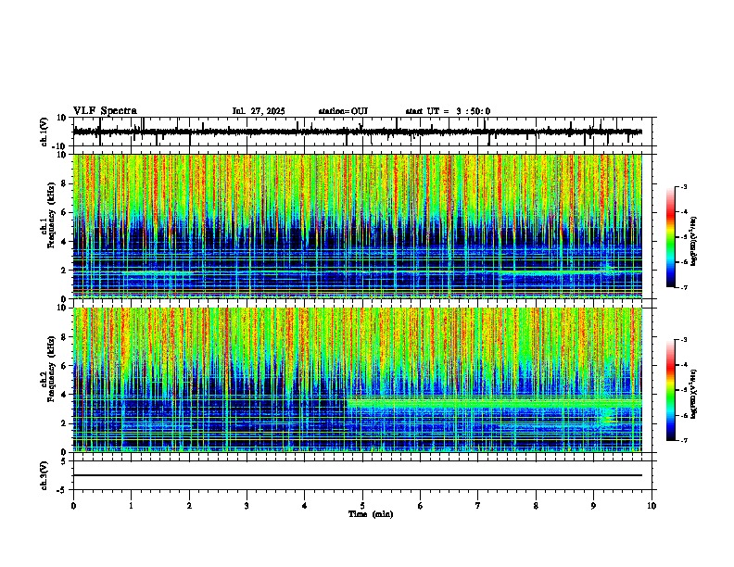Click the ch.2 frequency tick label '2'
Image resolution: width=734 pixels, height=567 pixels.
[x=64, y=423]
